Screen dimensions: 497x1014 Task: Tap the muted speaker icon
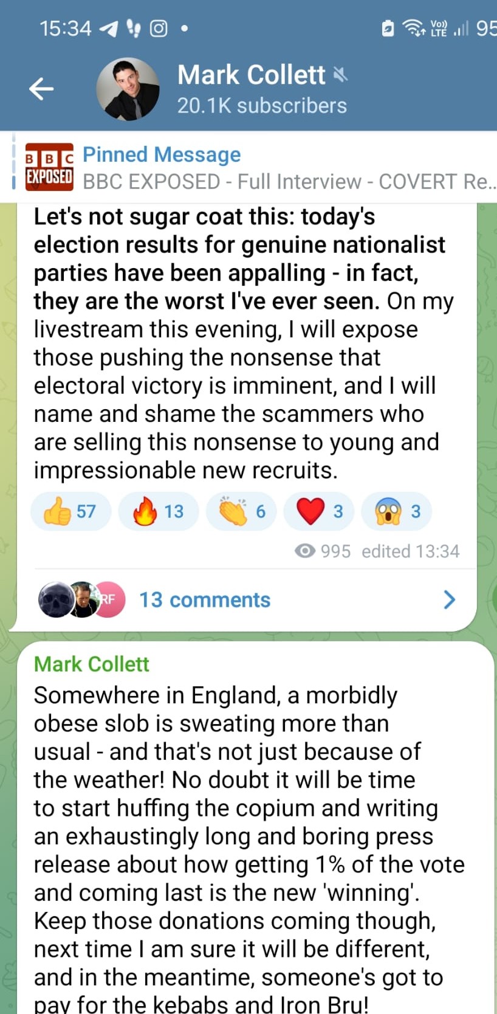click(340, 75)
